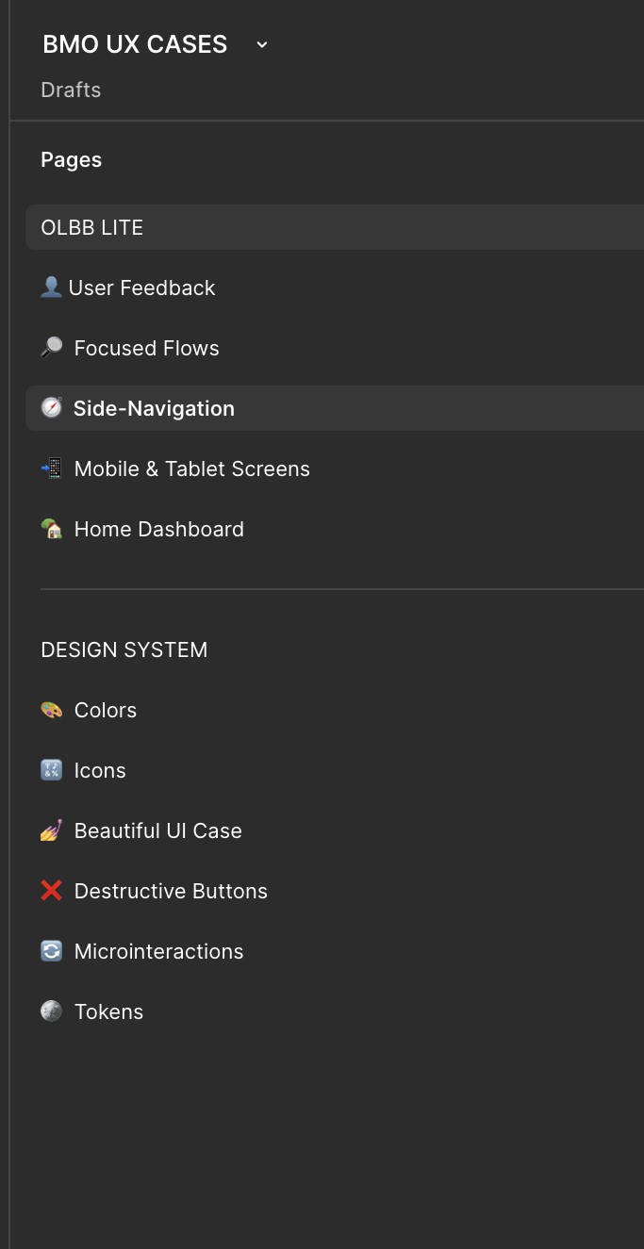The image size is (644, 1249).
Task: Select the Side-Navigation page
Action: coord(335,408)
